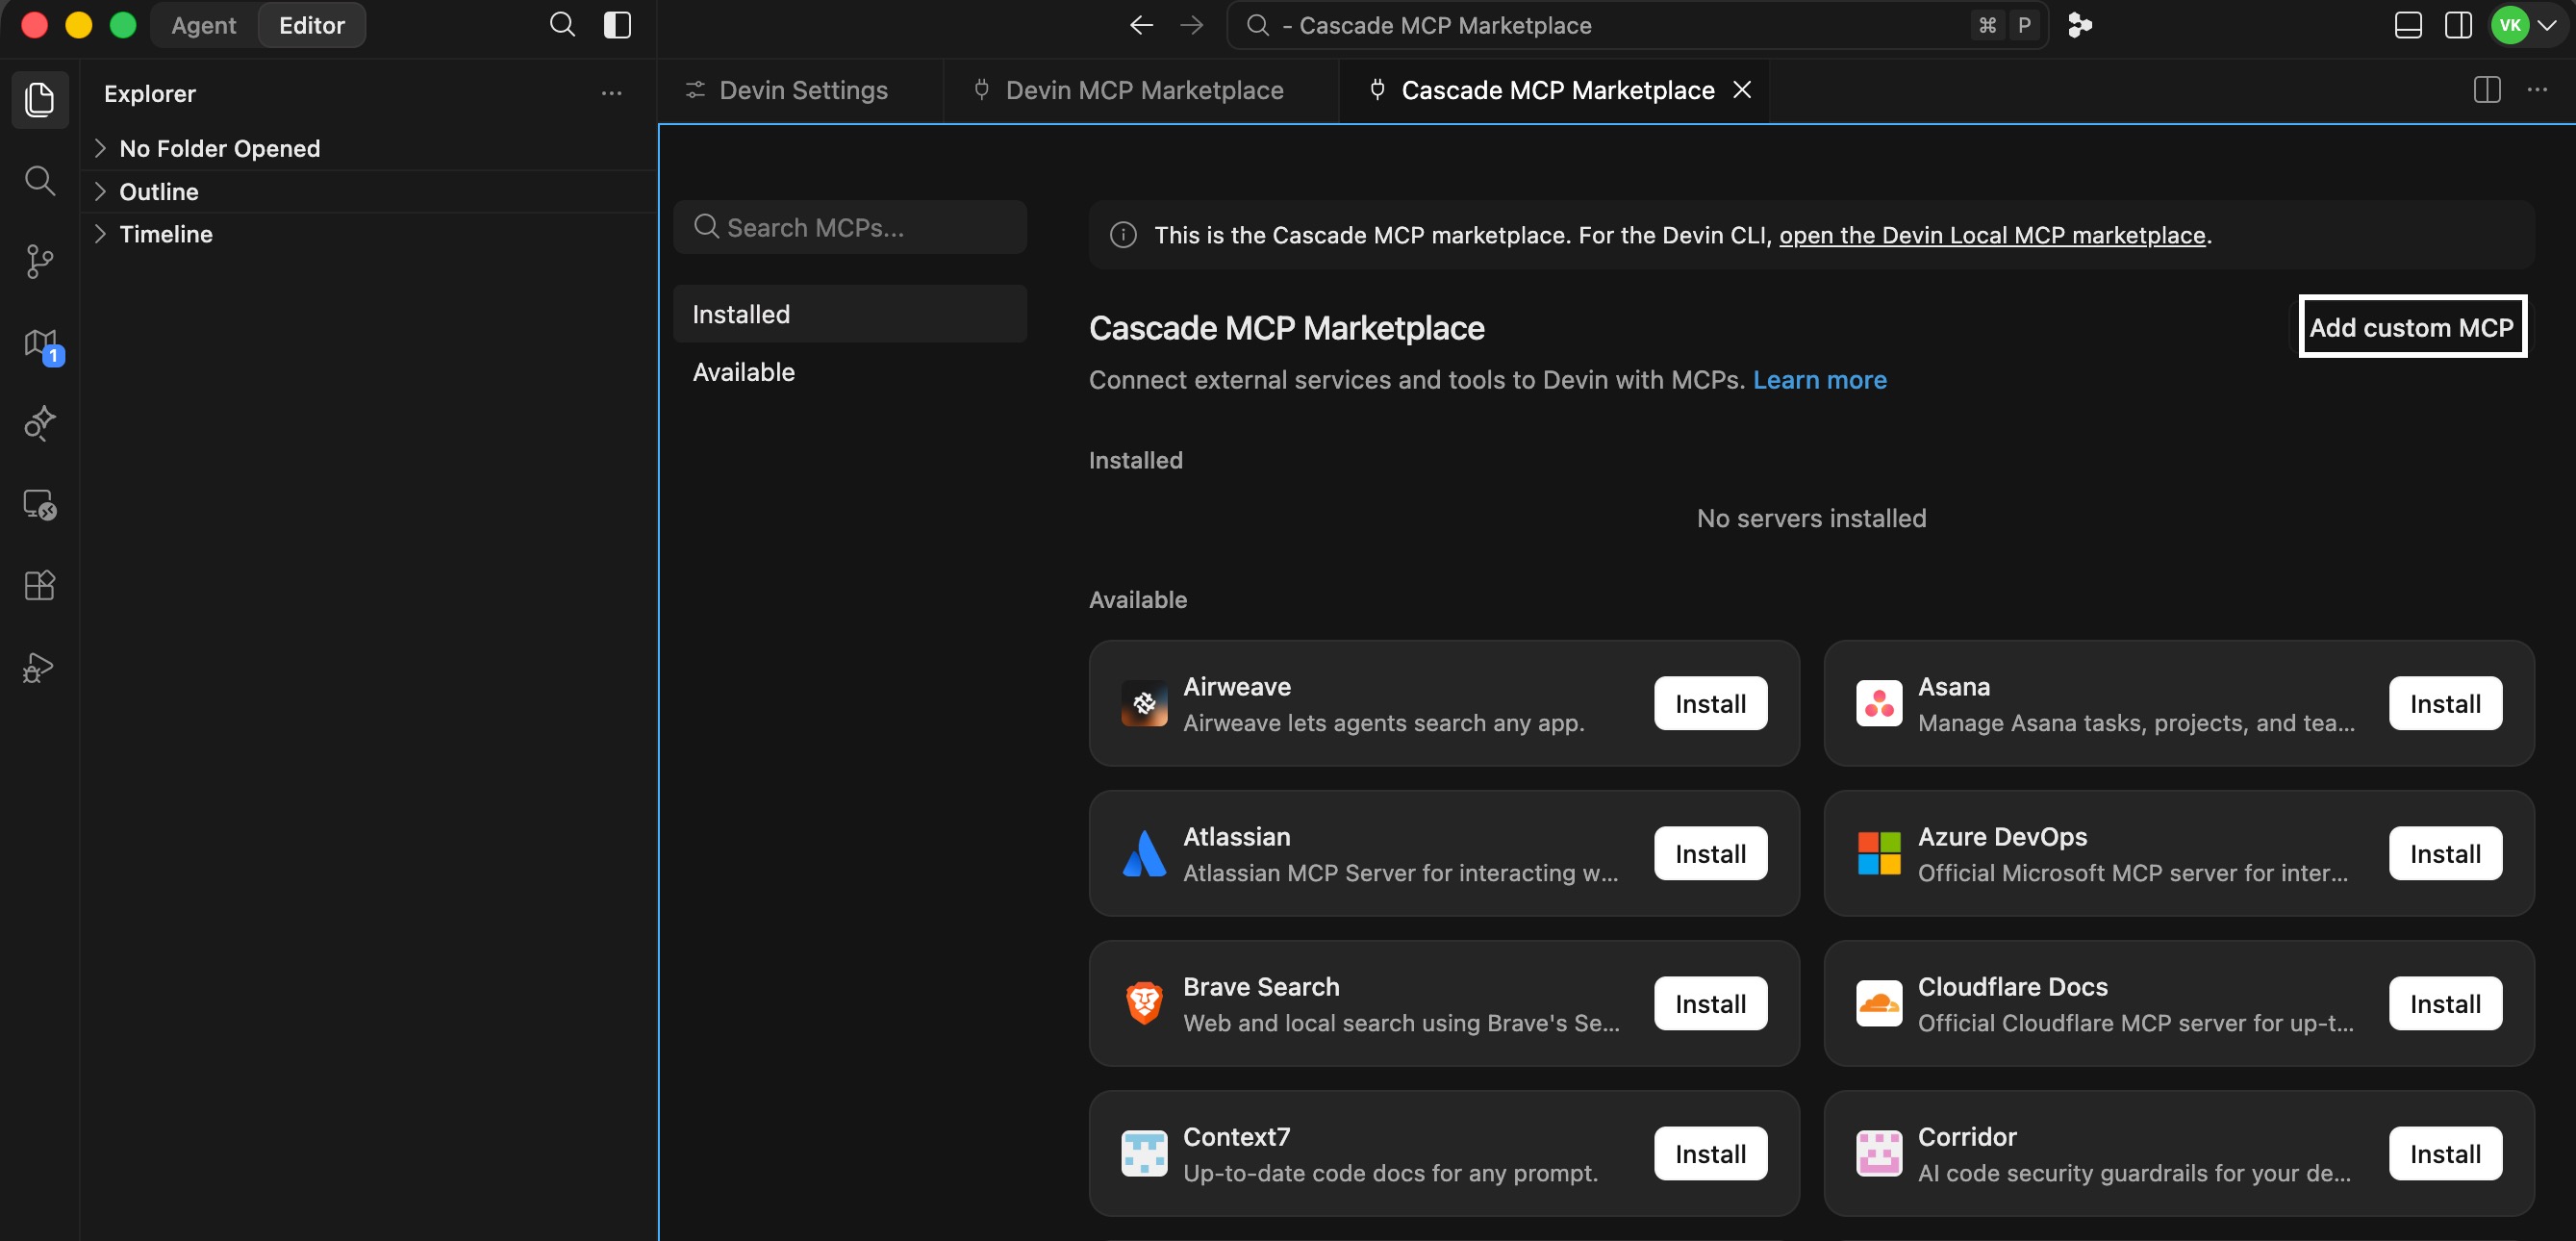Click 'Up-to-date code docs for any prompt.' text

tap(1390, 1173)
